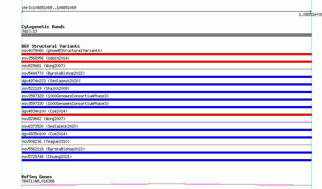
Task: Click the thin blue line under nsv829661
Action: tap(166, 69)
